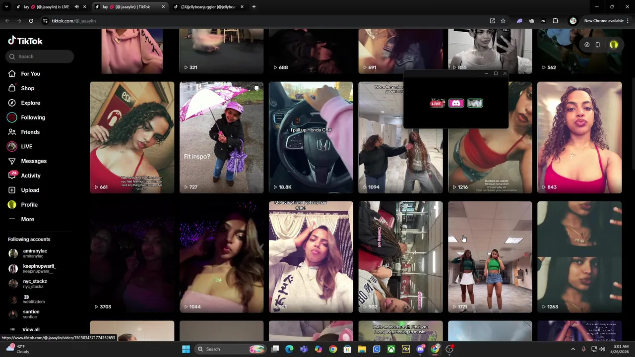Open the weather widget showing 42°F
Screen dimensions: 635x357
[x=19, y=349]
